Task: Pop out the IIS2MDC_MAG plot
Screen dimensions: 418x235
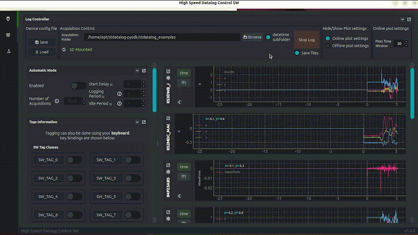Action: (168, 118)
